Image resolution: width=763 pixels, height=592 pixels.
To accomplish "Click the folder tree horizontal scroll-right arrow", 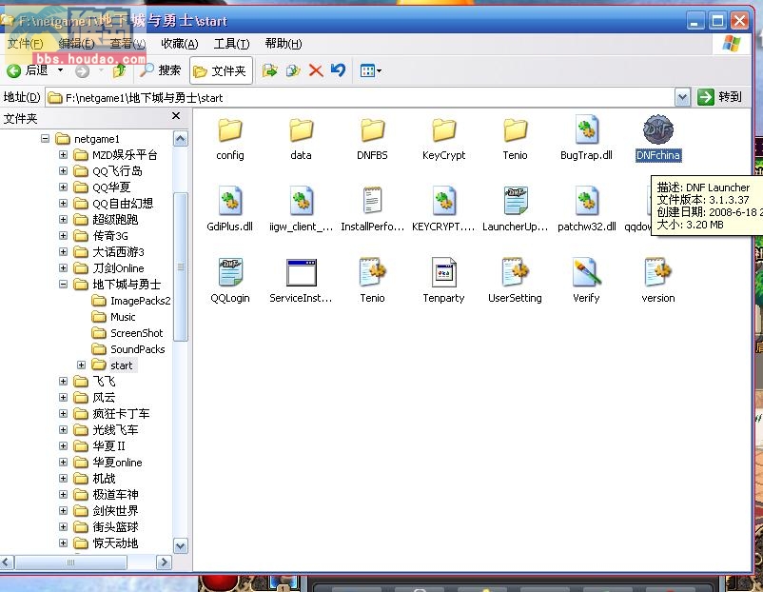I will 164,562.
